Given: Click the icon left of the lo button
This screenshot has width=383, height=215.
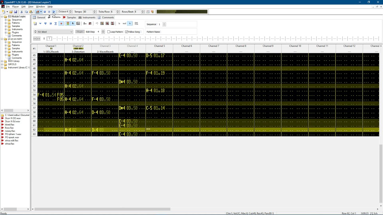Looking at the screenshot, I should [x=113, y=24].
